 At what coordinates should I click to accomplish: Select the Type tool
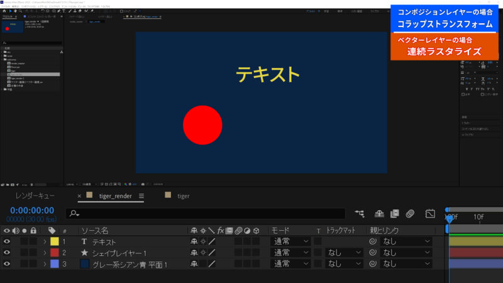point(64,11)
